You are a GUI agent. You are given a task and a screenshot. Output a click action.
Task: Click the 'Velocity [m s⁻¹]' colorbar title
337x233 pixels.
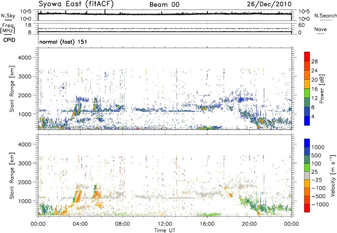333,175
